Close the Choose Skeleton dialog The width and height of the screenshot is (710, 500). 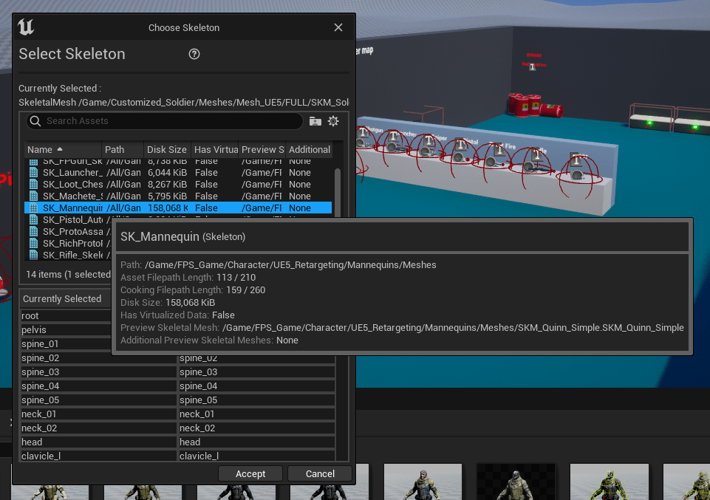(338, 27)
